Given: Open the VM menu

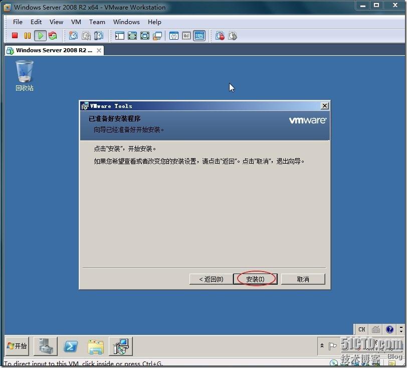Looking at the screenshot, I should click(x=76, y=22).
